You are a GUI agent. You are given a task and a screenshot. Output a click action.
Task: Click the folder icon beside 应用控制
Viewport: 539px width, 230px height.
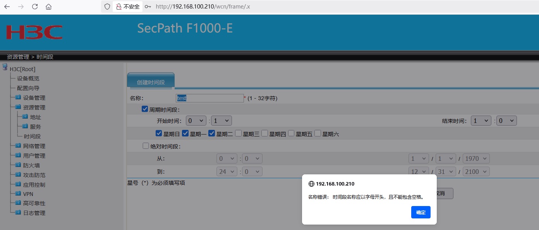click(x=18, y=184)
